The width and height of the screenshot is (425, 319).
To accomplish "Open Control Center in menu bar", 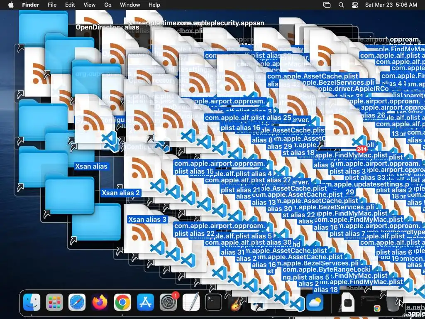I will tap(355, 5).
